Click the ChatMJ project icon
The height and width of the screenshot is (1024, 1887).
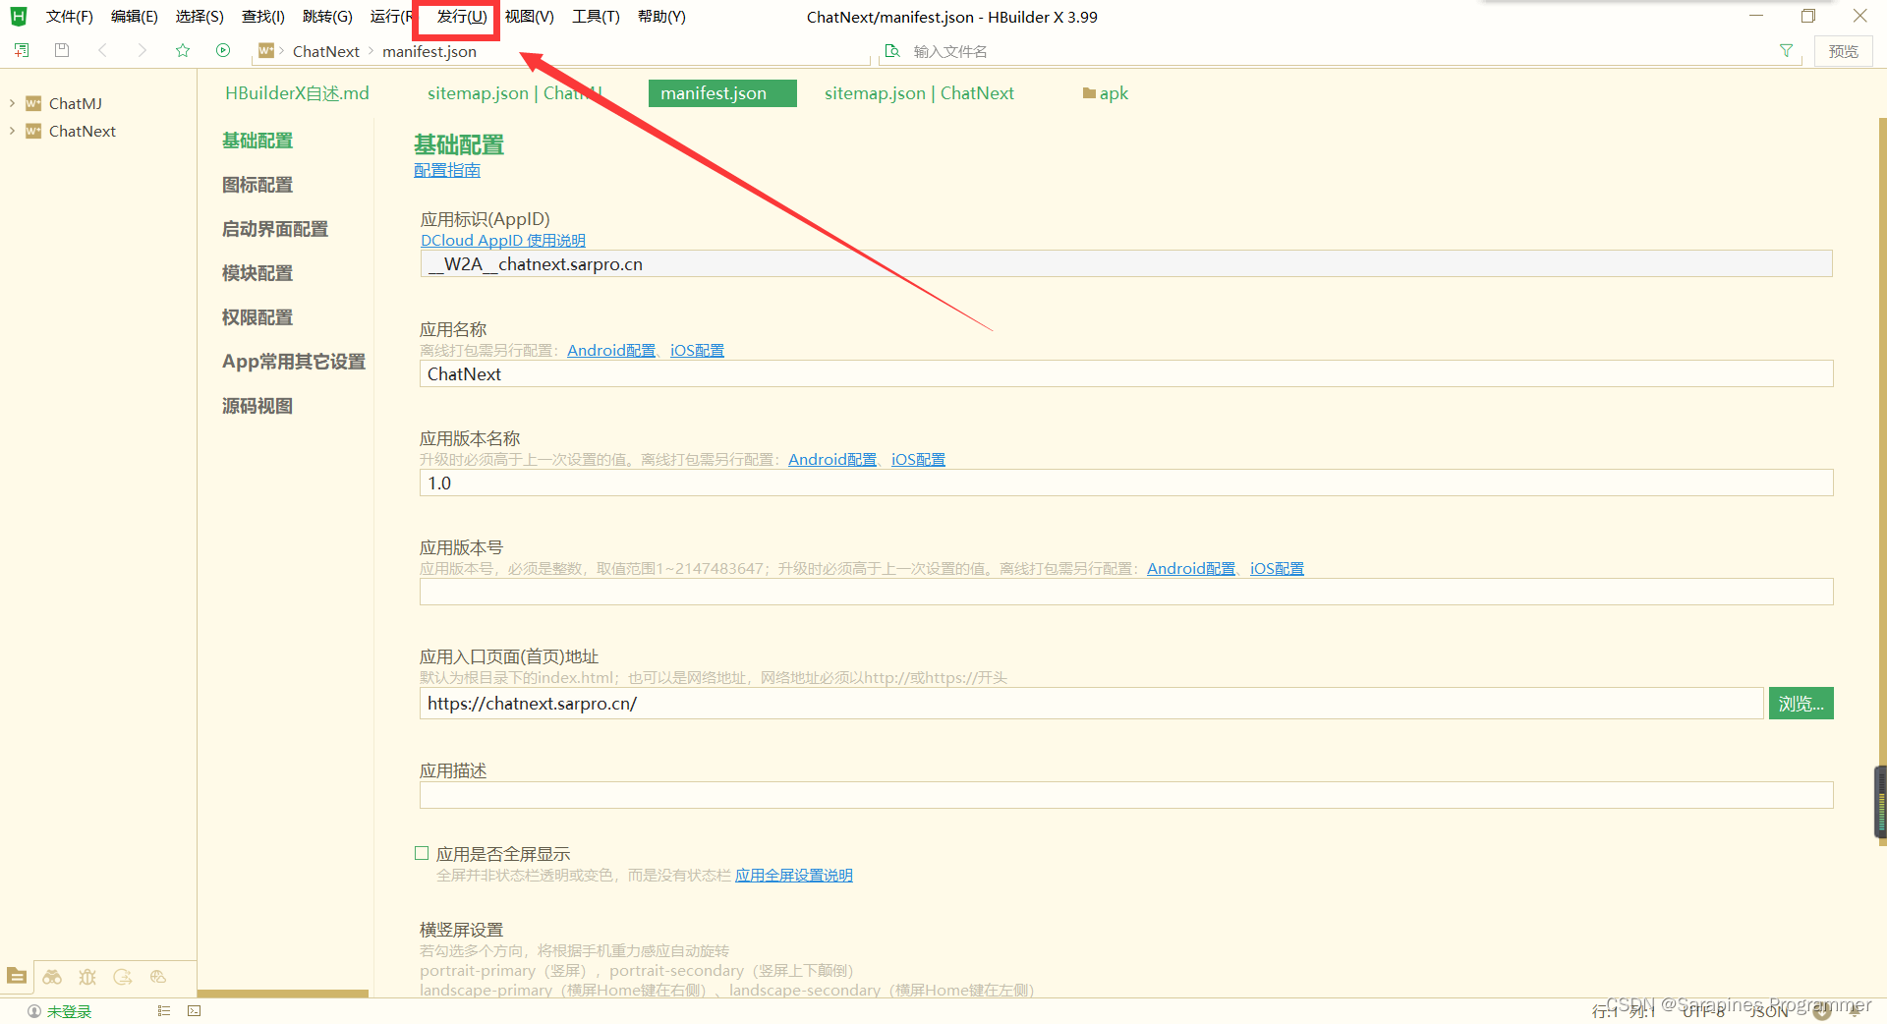click(x=33, y=103)
